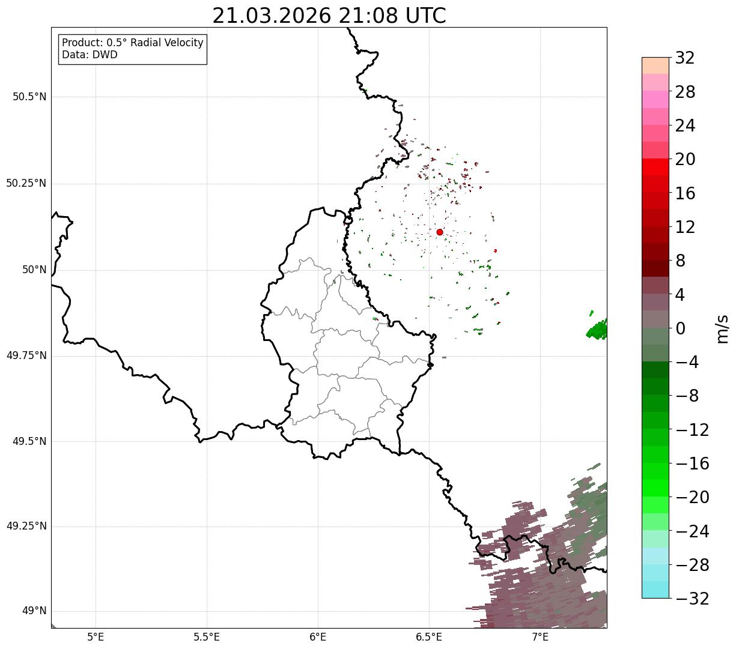The image size is (736, 649).
Task: Click the bright red swatch just below 20
Action: point(655,167)
